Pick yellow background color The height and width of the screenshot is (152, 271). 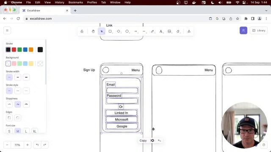click(x=31, y=64)
